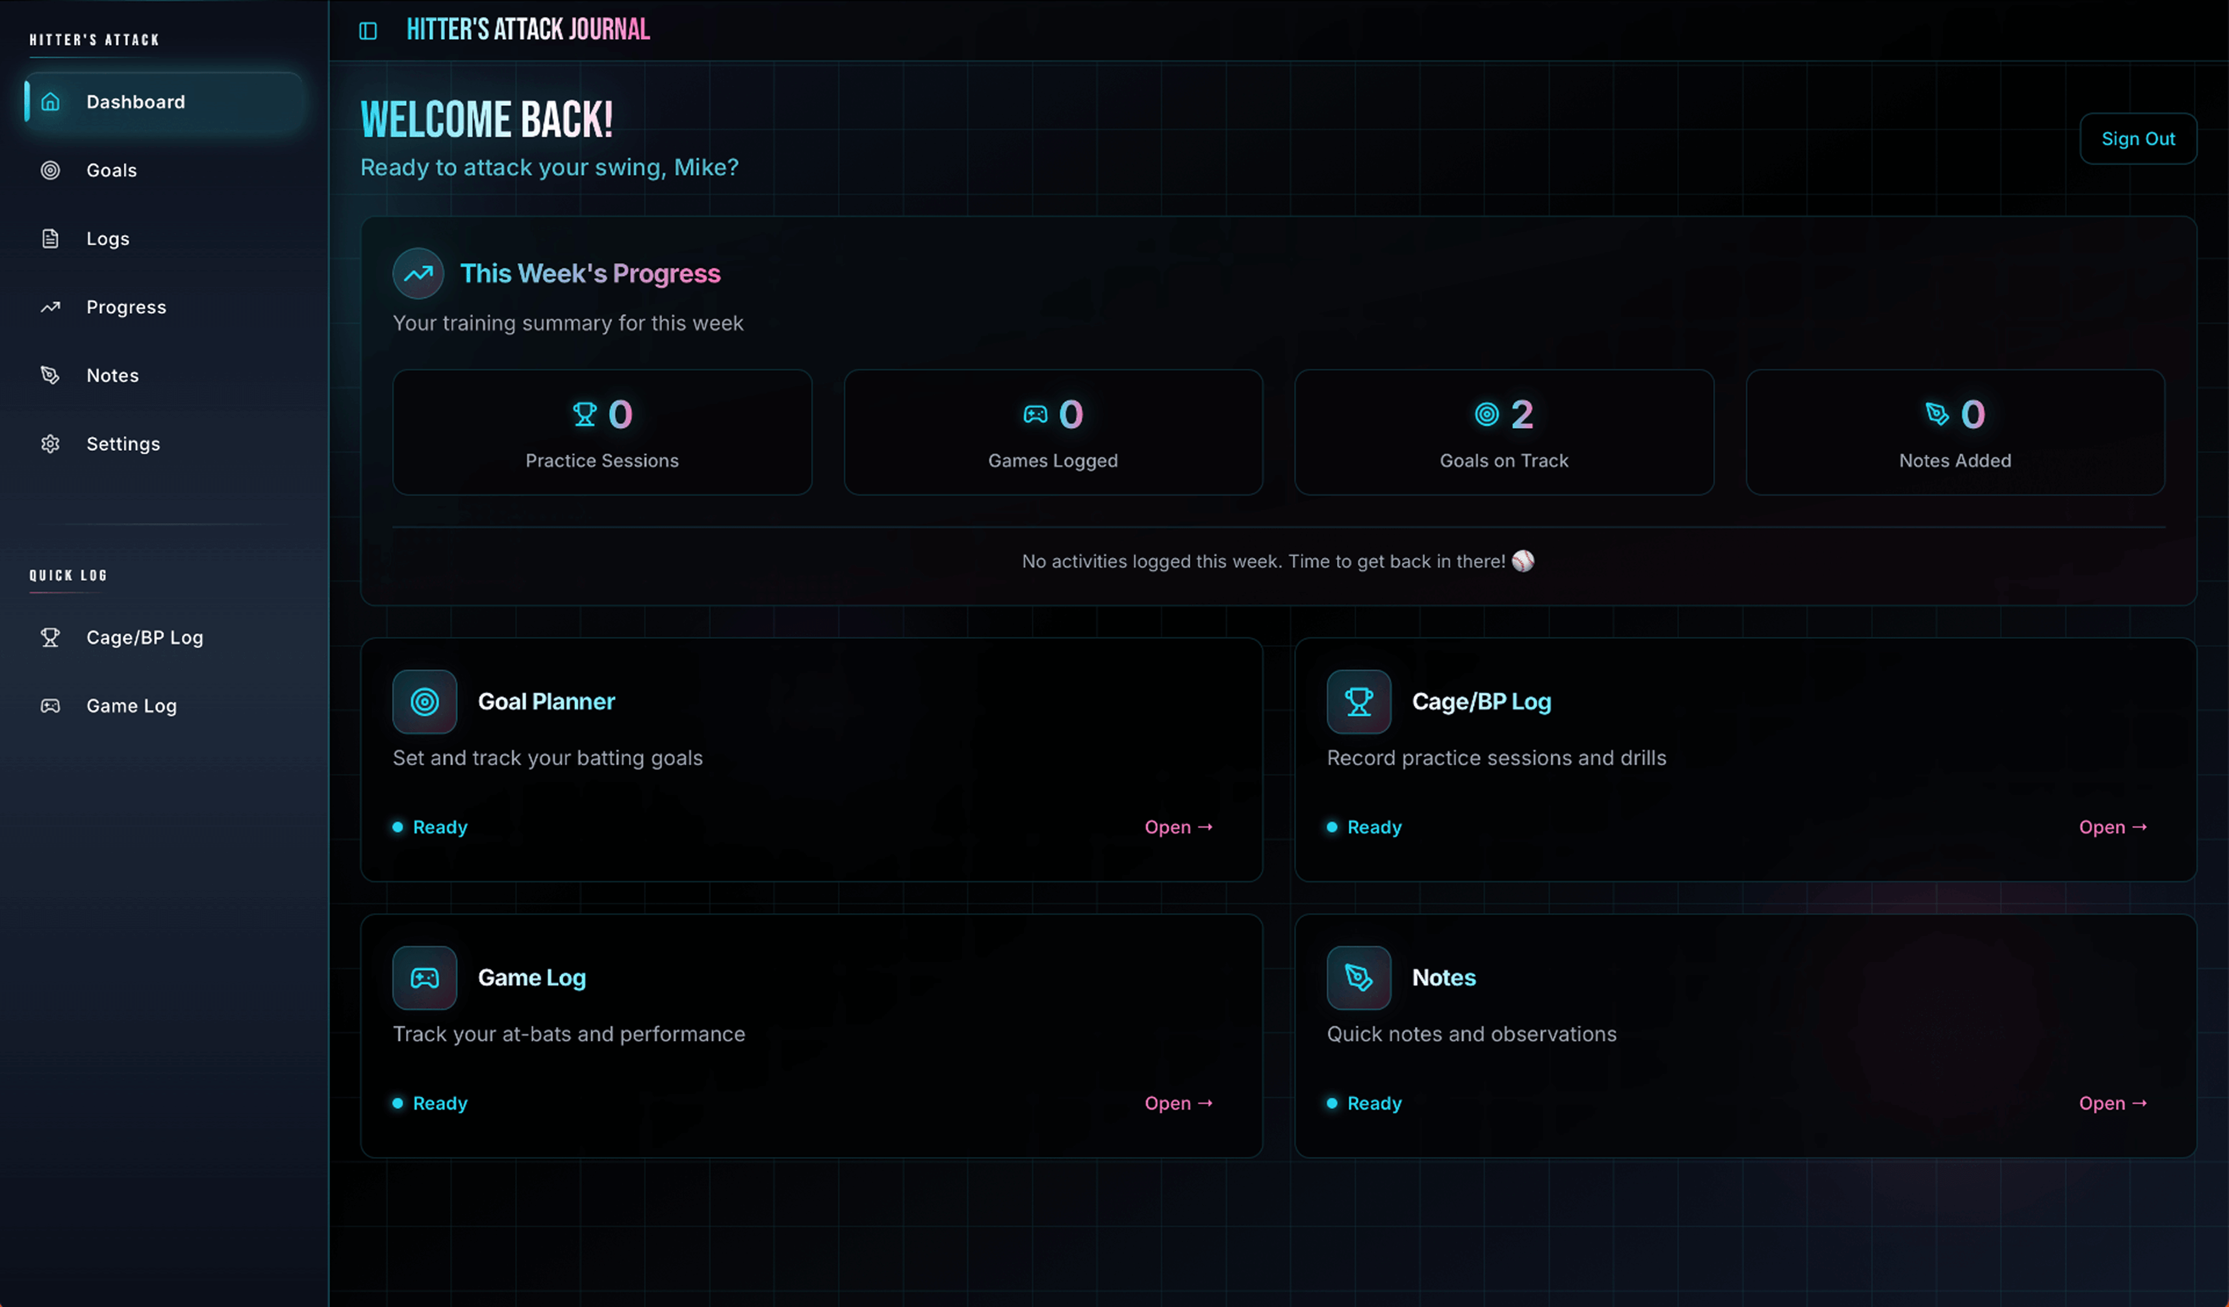Click Open on the Cage/BP Log card

(x=2112, y=827)
